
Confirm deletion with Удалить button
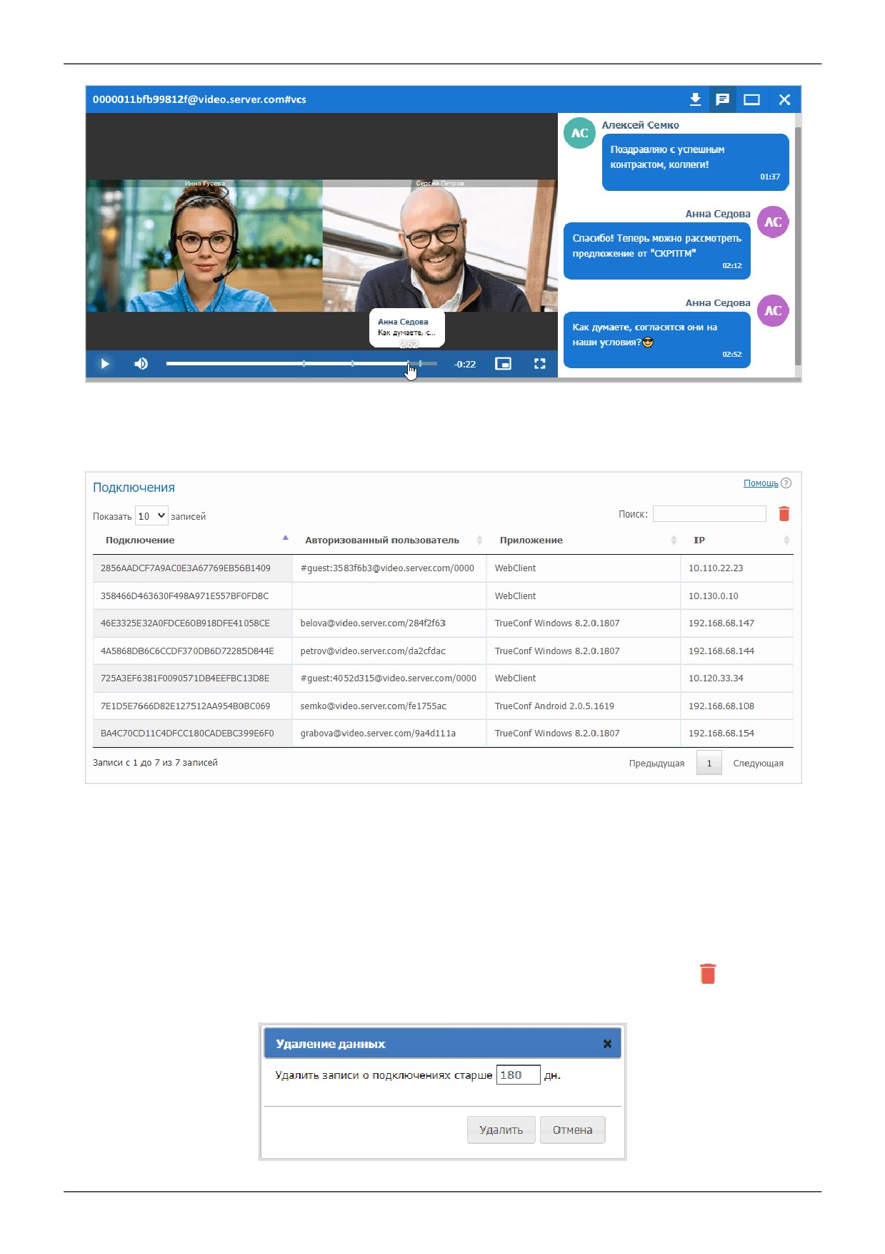click(x=501, y=1130)
